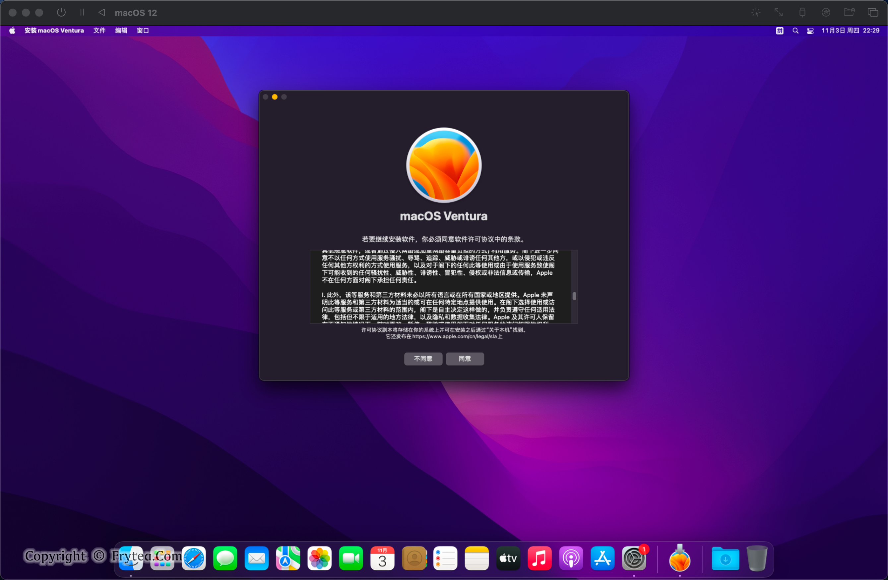This screenshot has width=888, height=580.
Task: Open Calendar from the Dock
Action: (382, 558)
